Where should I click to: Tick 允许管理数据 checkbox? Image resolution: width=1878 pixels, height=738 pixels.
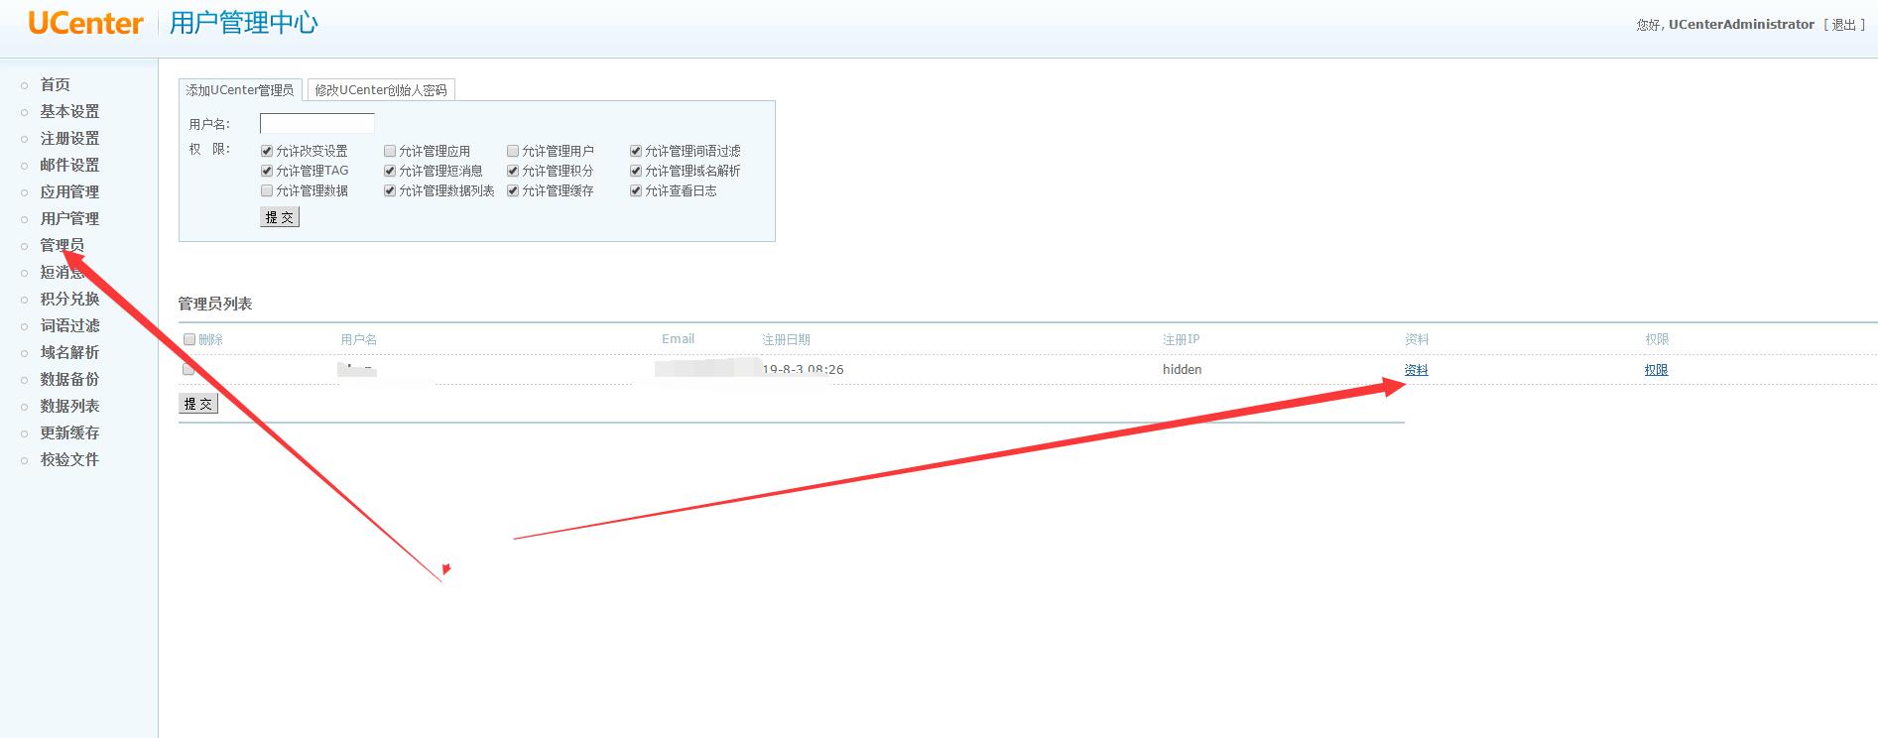(267, 190)
